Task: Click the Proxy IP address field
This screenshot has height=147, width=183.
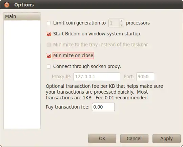Action: [x=97, y=77]
